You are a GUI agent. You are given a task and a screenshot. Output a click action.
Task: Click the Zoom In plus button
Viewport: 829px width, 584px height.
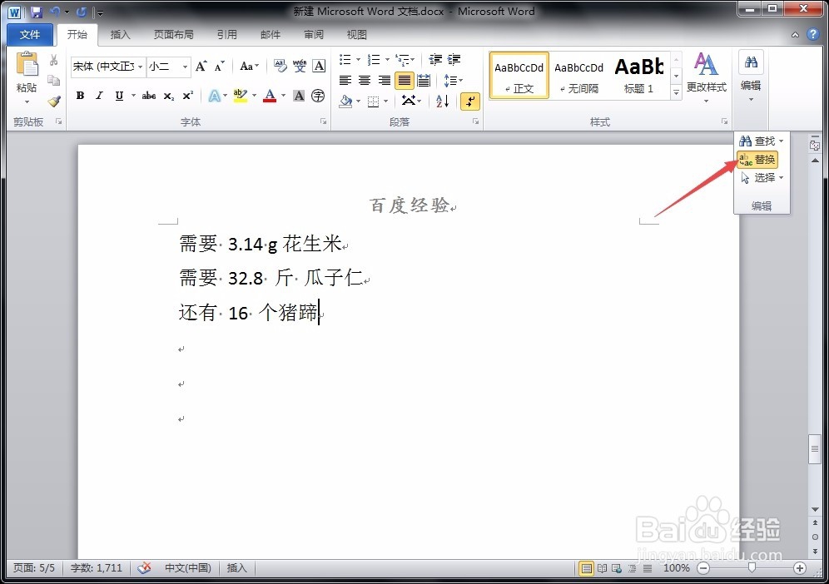click(799, 568)
